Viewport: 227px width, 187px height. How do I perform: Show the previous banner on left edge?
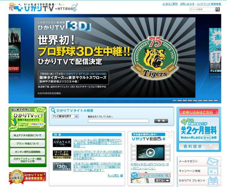click(x=15, y=50)
